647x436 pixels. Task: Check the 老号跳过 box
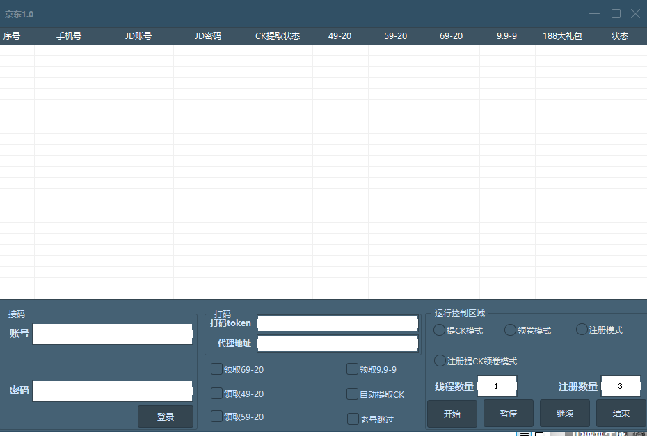tap(353, 419)
